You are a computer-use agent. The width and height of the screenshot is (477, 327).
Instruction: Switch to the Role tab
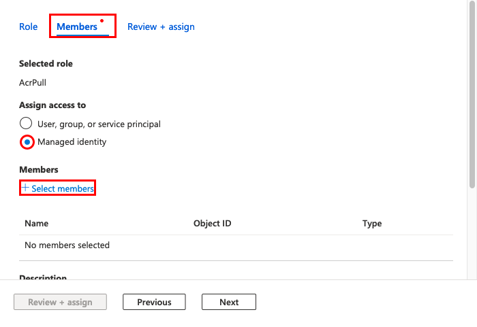click(x=29, y=27)
